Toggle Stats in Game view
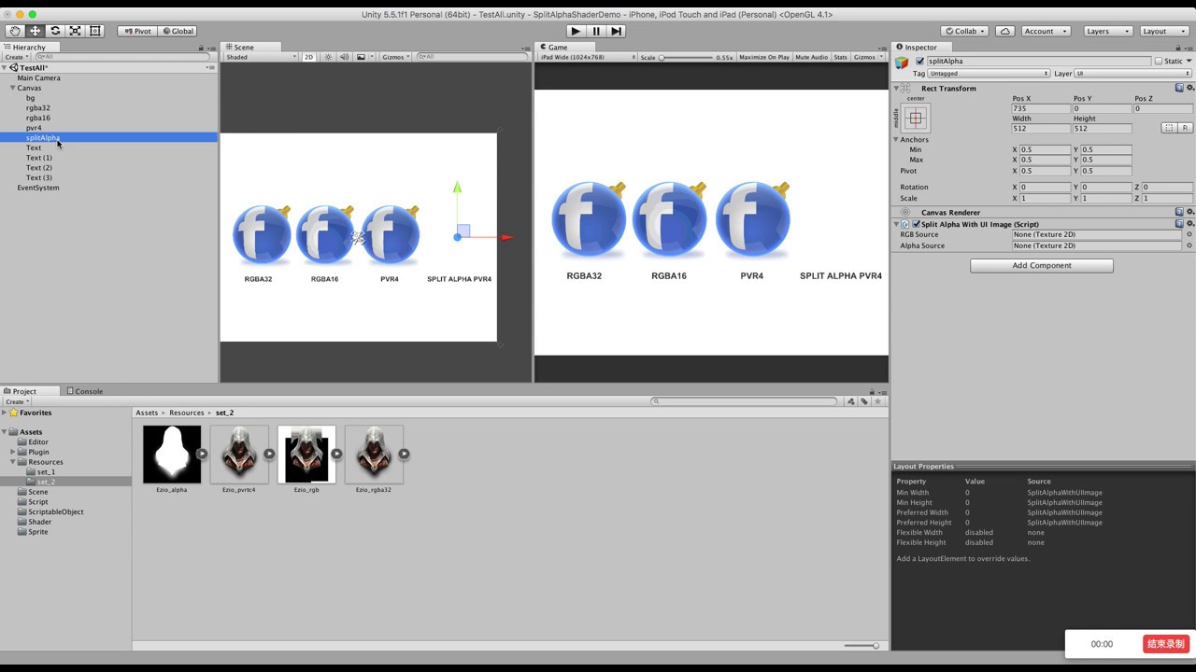The image size is (1196, 672). [x=840, y=57]
